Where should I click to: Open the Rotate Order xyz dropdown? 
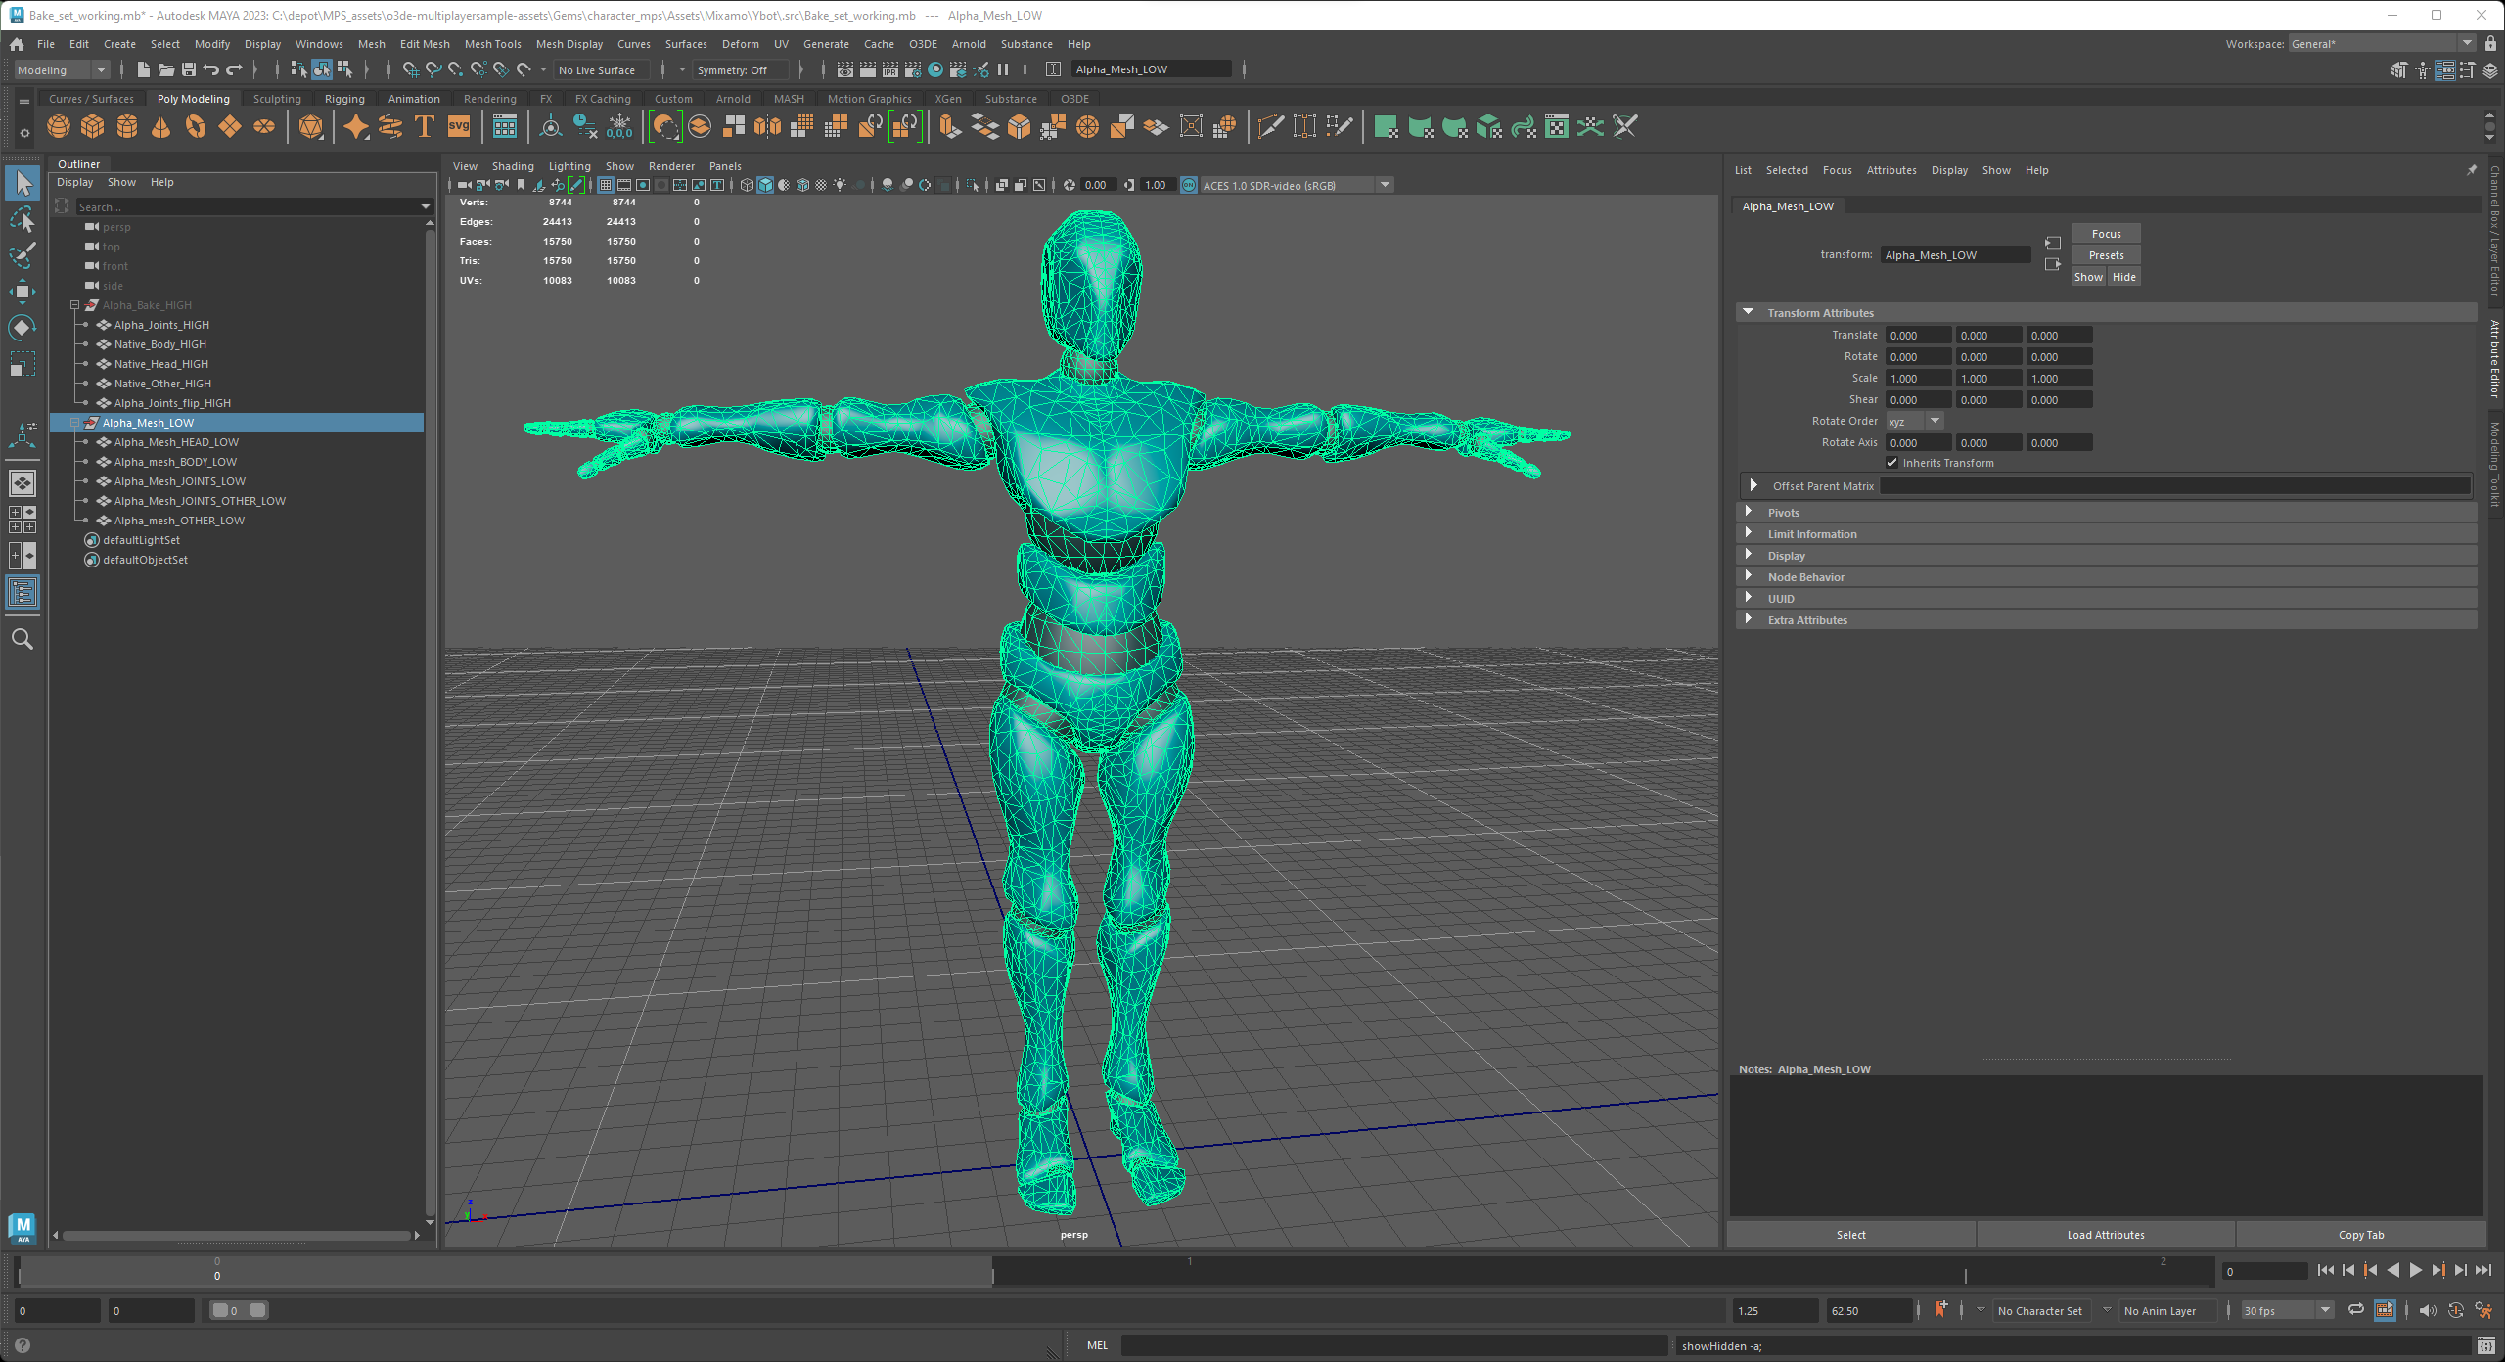click(1914, 421)
